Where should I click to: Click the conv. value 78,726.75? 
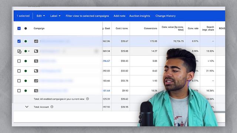(178, 41)
